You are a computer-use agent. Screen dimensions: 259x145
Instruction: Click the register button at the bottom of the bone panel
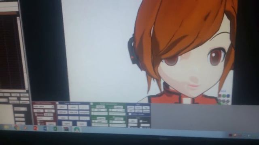click(x=67, y=124)
